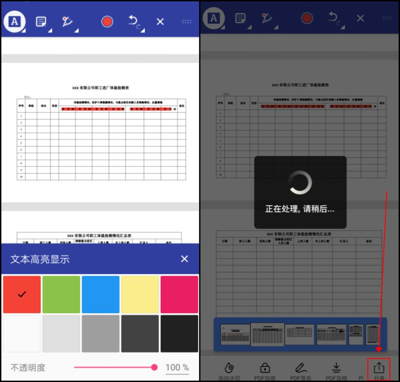Tap the left red highlighted row, left document
The image size is (400, 382).
tap(93, 109)
